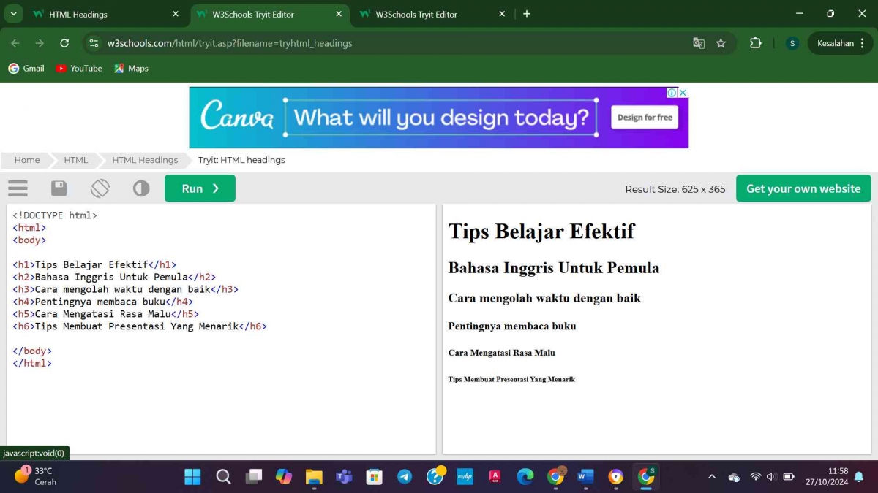Change editor orientation with the rotate icon

click(100, 188)
